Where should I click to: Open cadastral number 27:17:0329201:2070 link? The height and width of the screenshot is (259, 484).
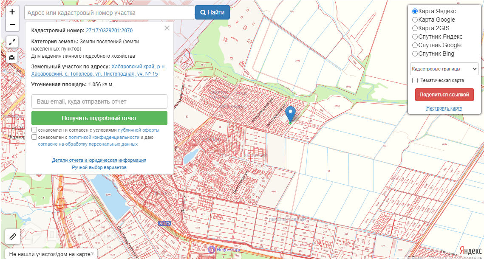coord(109,31)
